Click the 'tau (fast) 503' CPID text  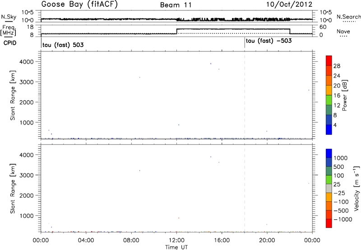tap(63, 45)
